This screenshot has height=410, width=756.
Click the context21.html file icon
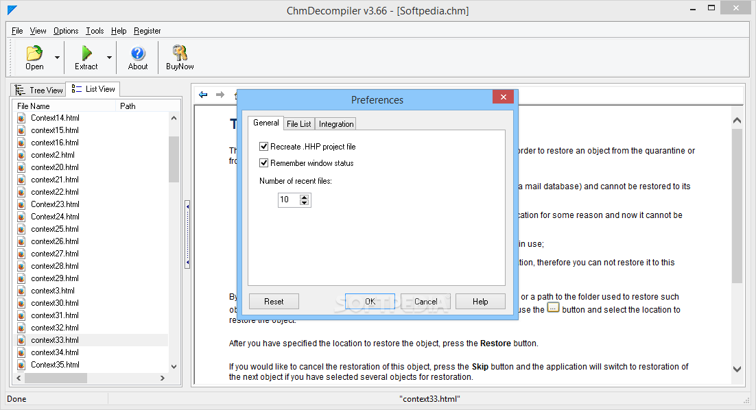click(x=21, y=180)
